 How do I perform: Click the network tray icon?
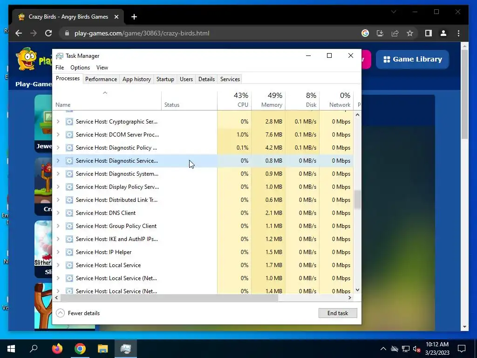[x=406, y=349]
